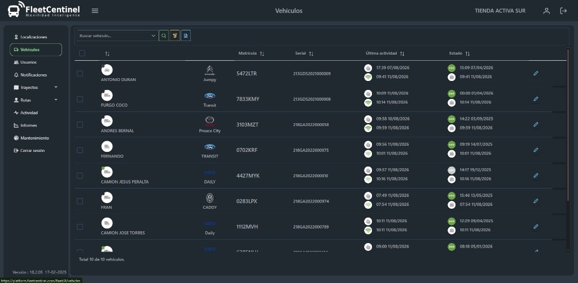The height and width of the screenshot is (283, 578).
Task: Sort by the Serial column
Action: (x=311, y=53)
